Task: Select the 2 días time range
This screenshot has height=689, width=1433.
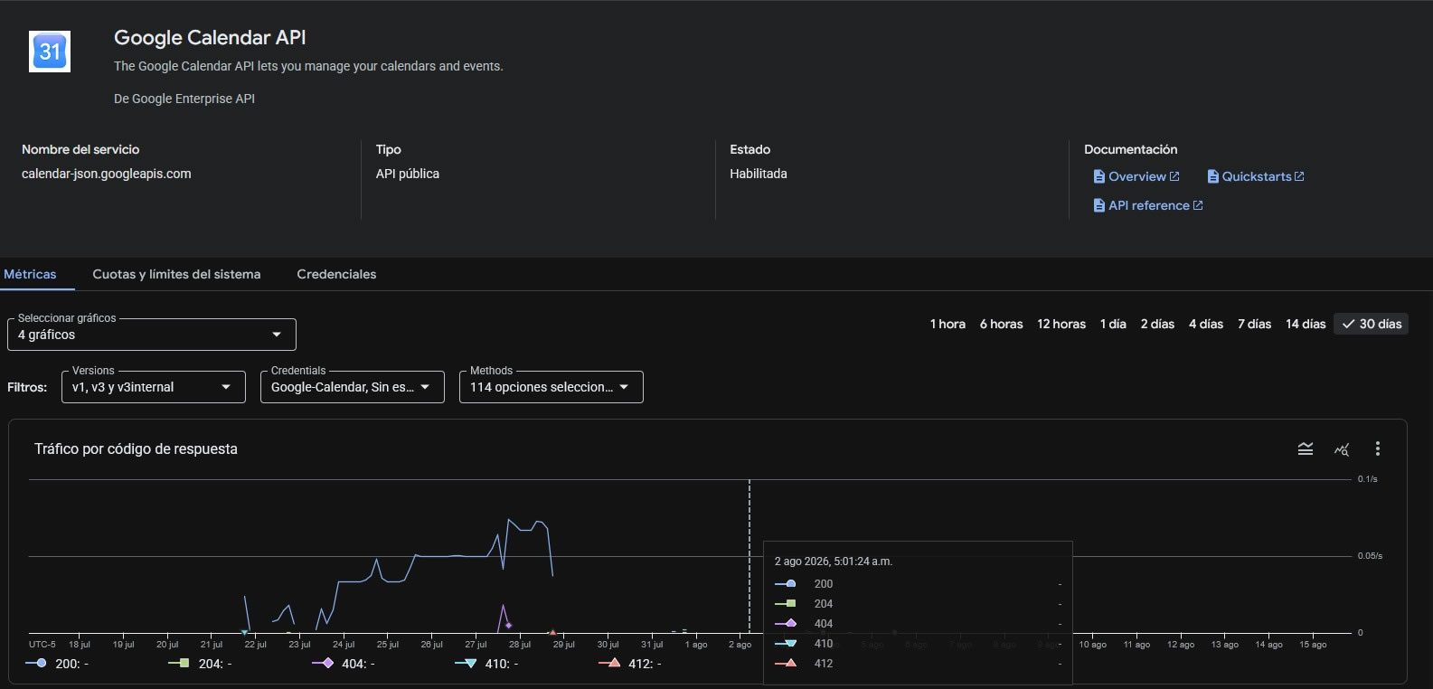Action: pyautogui.click(x=1157, y=324)
